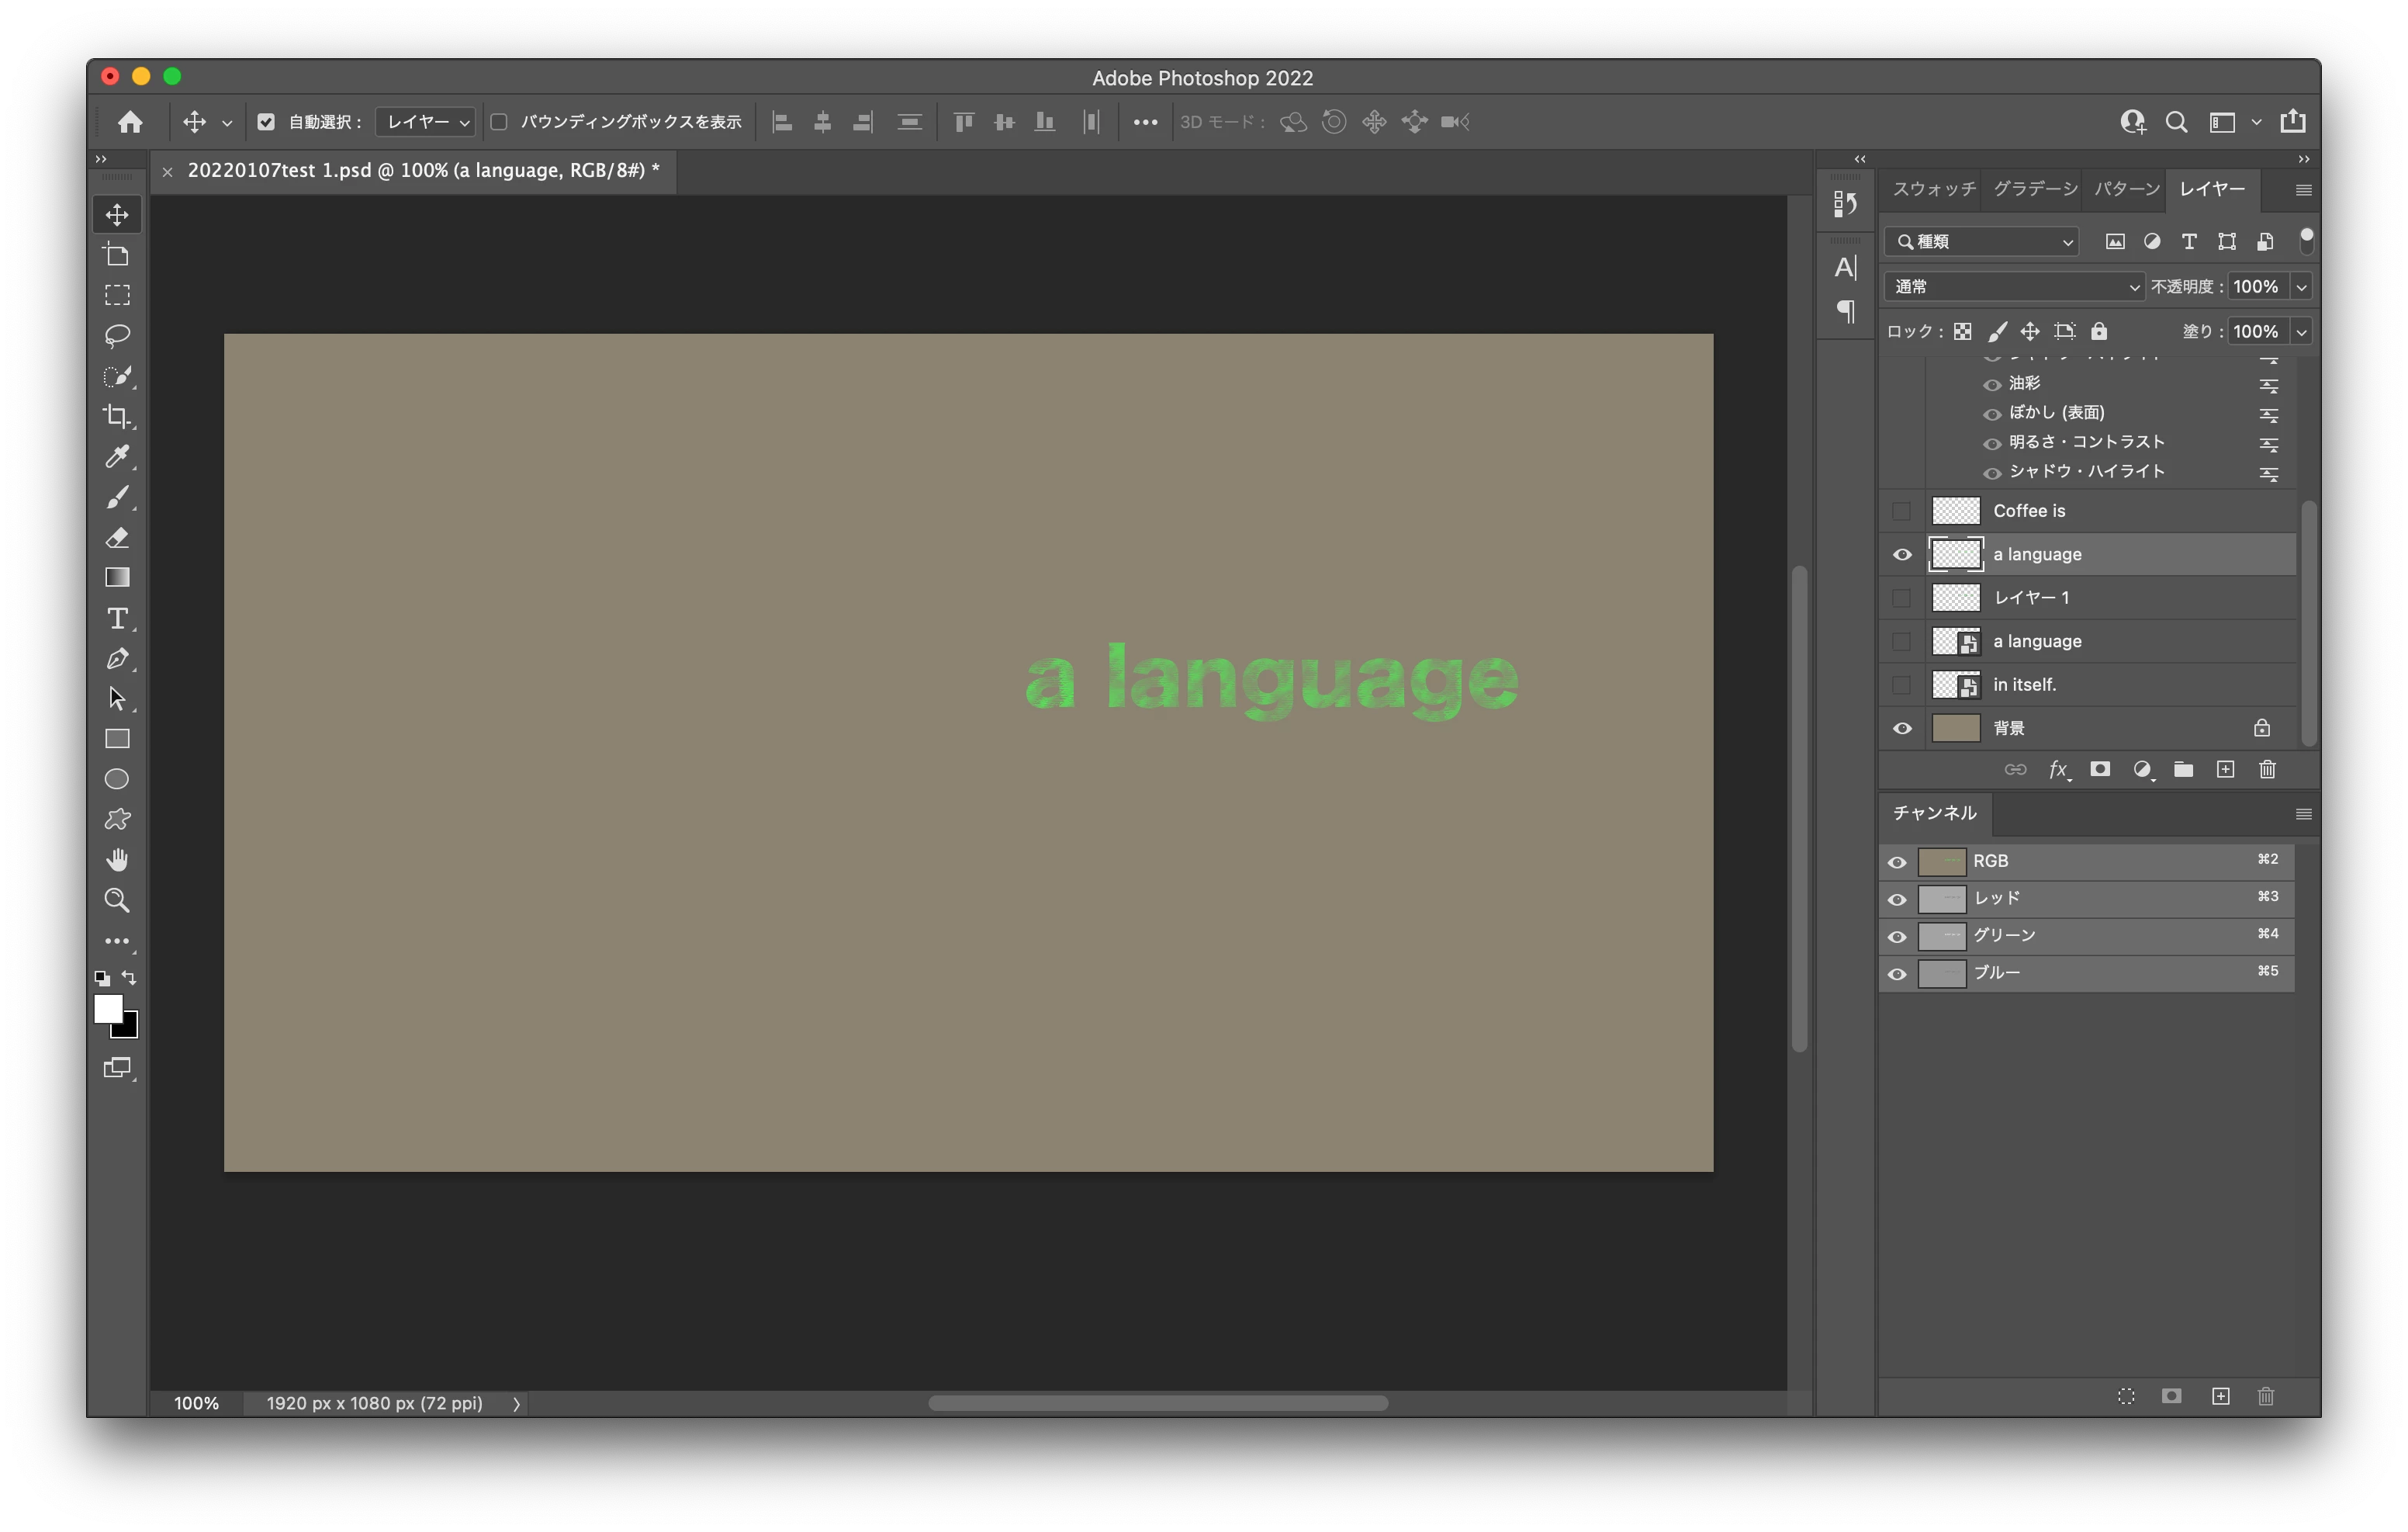Select the Lasso tool
Image resolution: width=2408 pixels, height=1532 pixels.
tap(117, 335)
